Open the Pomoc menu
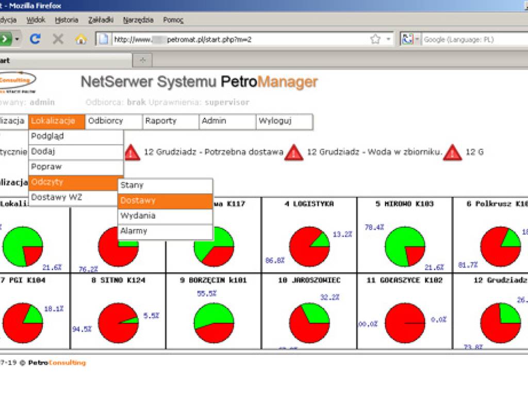 click(x=173, y=20)
